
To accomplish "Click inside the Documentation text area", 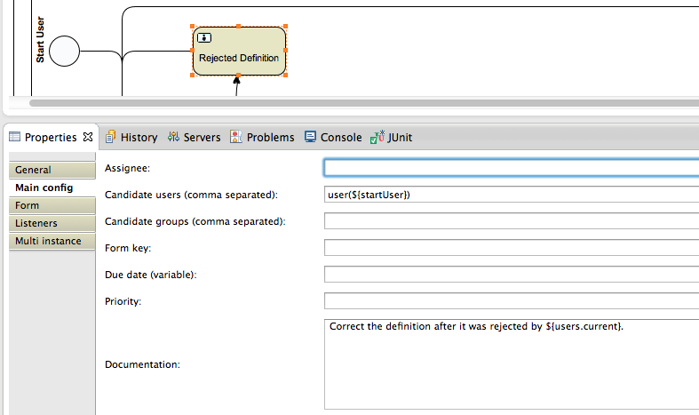I will point(511,364).
